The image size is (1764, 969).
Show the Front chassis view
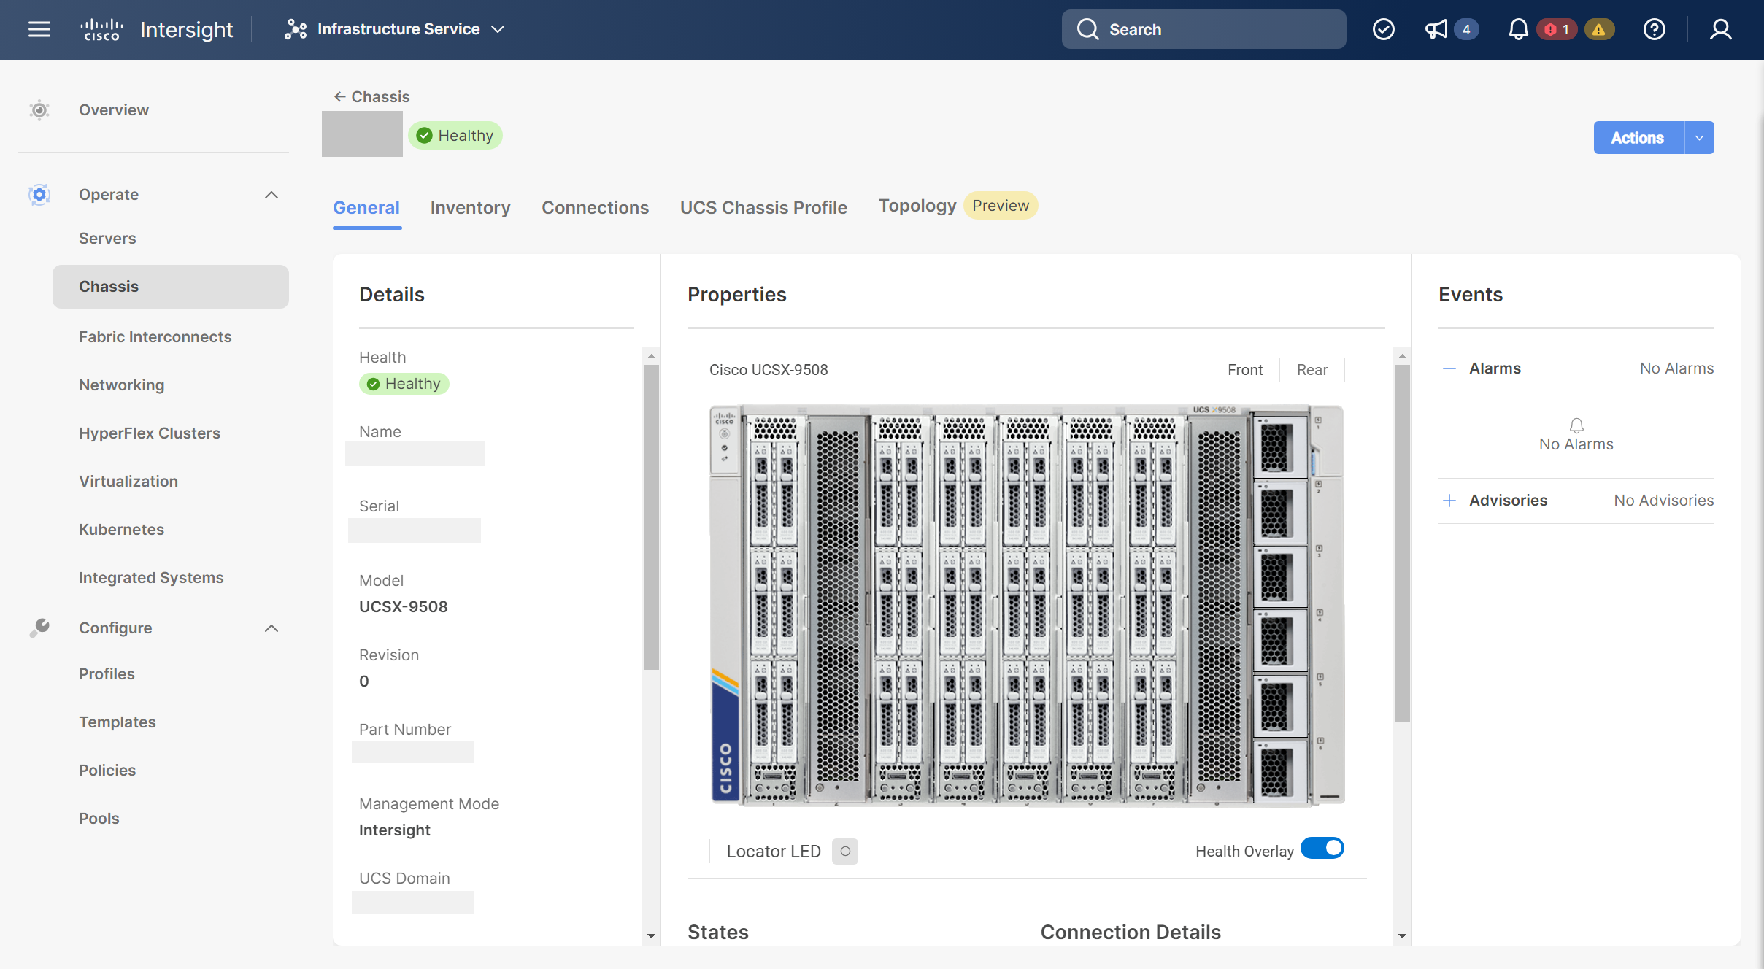click(1245, 370)
